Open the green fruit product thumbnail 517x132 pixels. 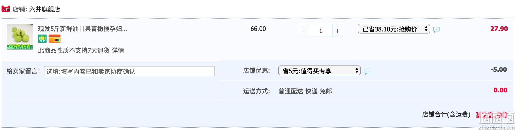pyautogui.click(x=20, y=37)
